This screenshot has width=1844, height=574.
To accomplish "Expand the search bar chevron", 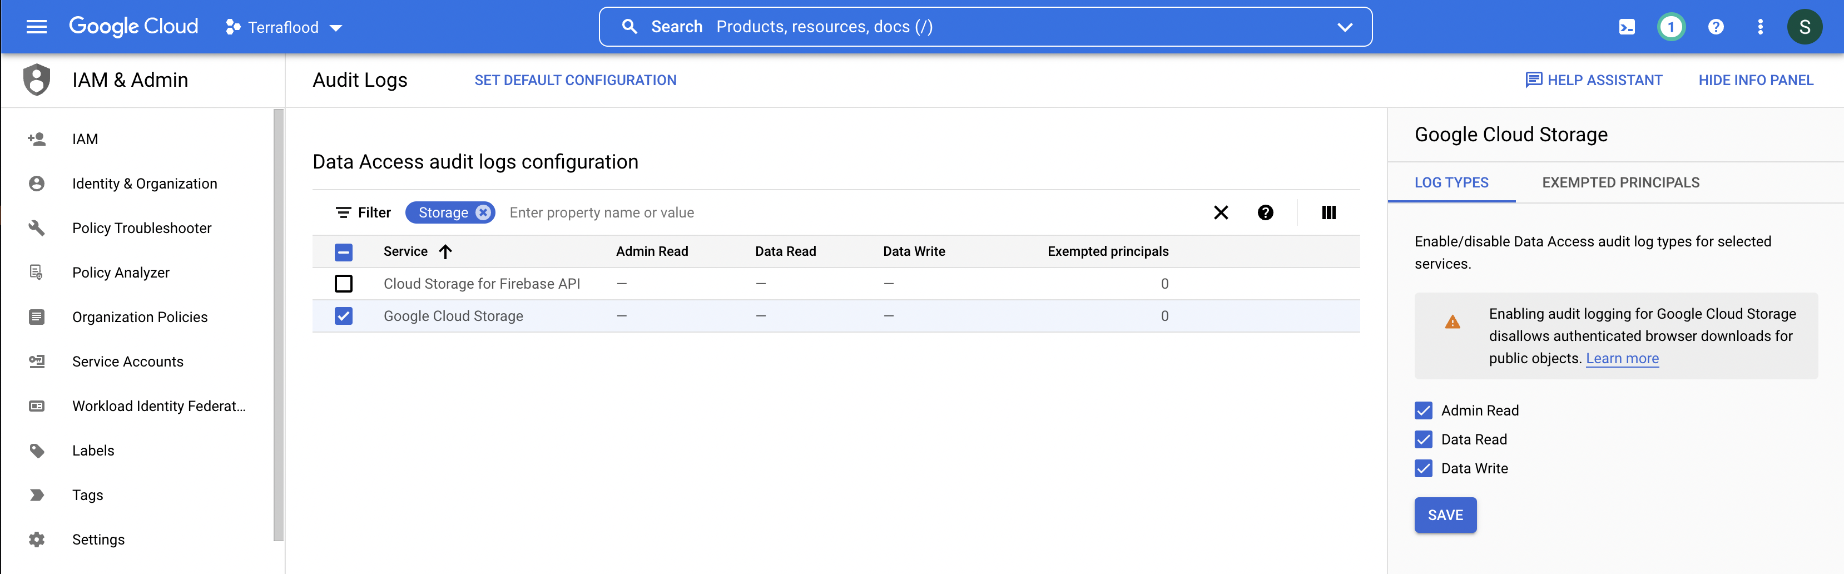I will 1344,27.
